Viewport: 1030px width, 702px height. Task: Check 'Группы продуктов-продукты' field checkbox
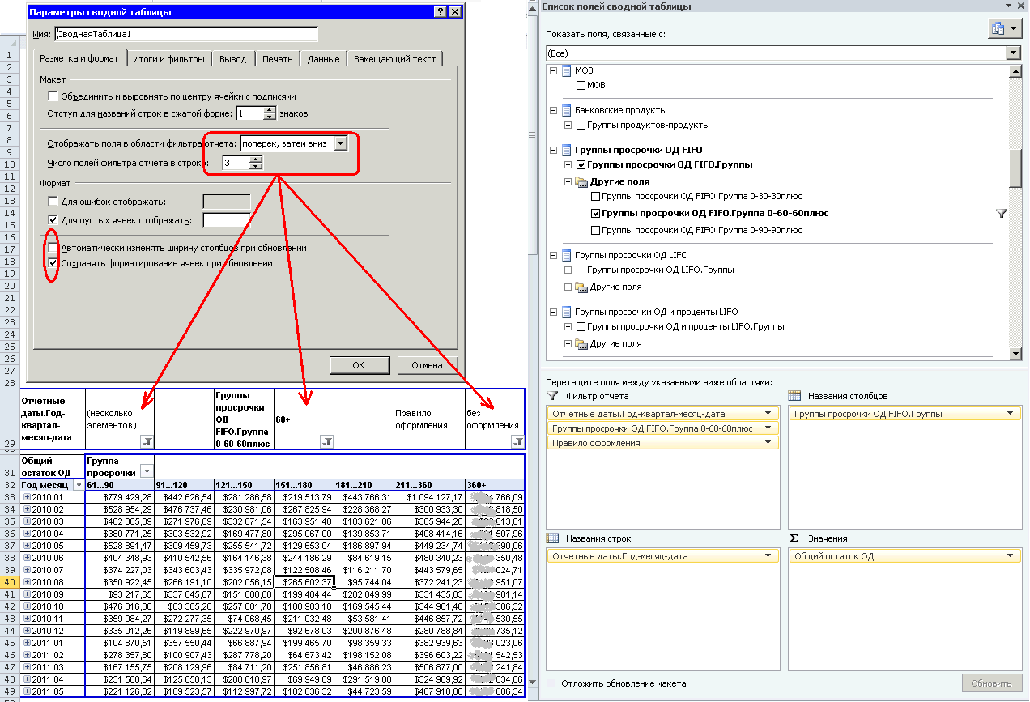(x=581, y=125)
